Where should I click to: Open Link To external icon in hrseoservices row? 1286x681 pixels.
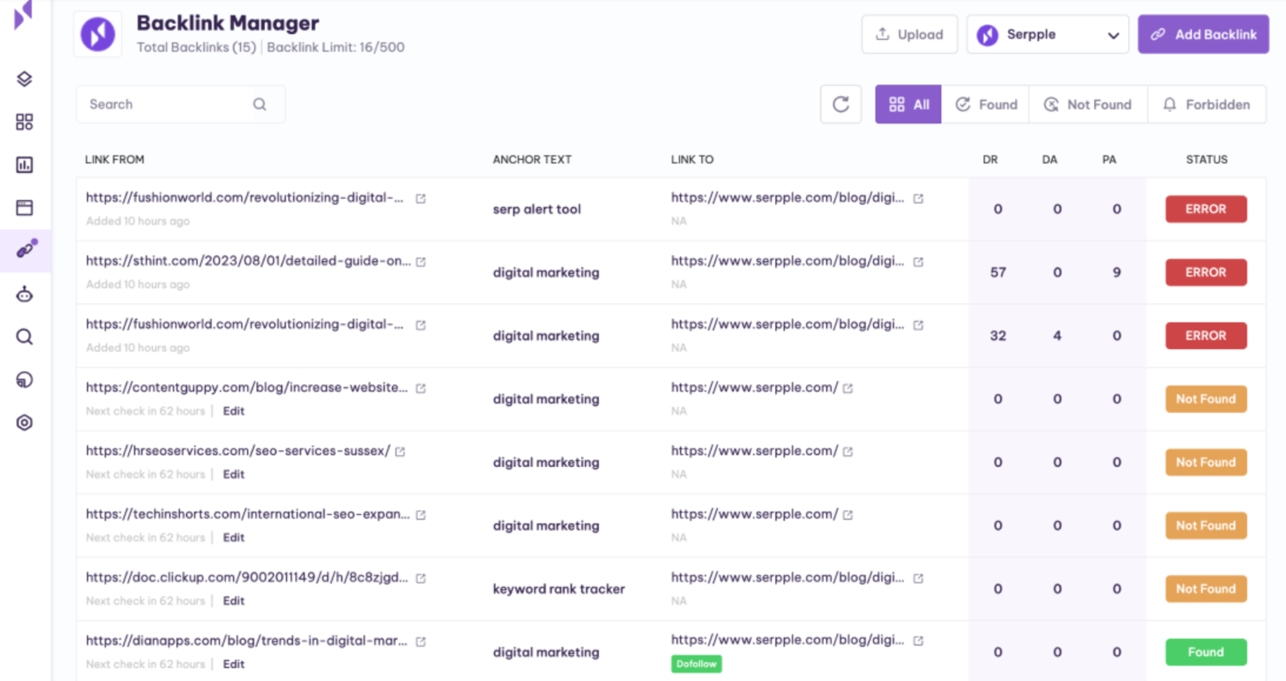[848, 451]
